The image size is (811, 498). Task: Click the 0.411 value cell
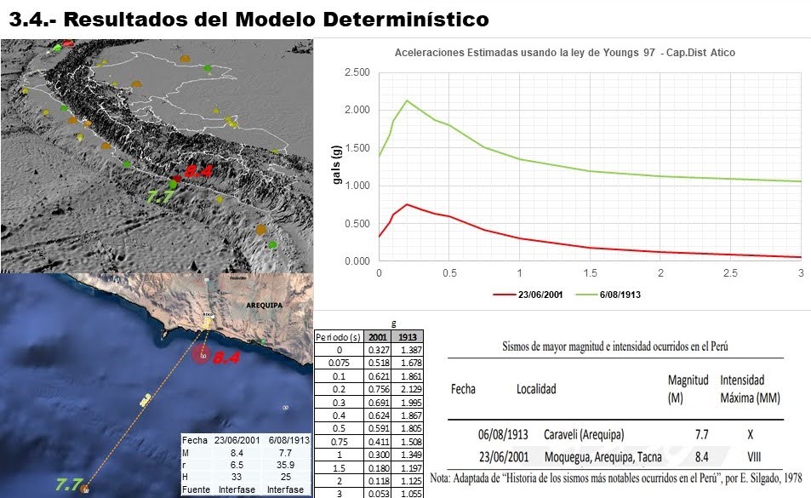click(378, 442)
